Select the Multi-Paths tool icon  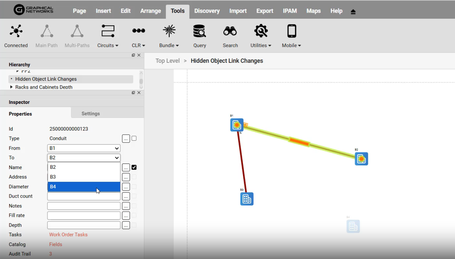[x=77, y=31]
